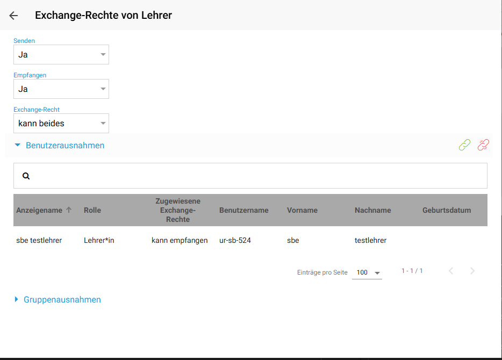Viewport: 502px width, 360px height.
Task: Click the search magnifier icon
Action: click(x=26, y=176)
